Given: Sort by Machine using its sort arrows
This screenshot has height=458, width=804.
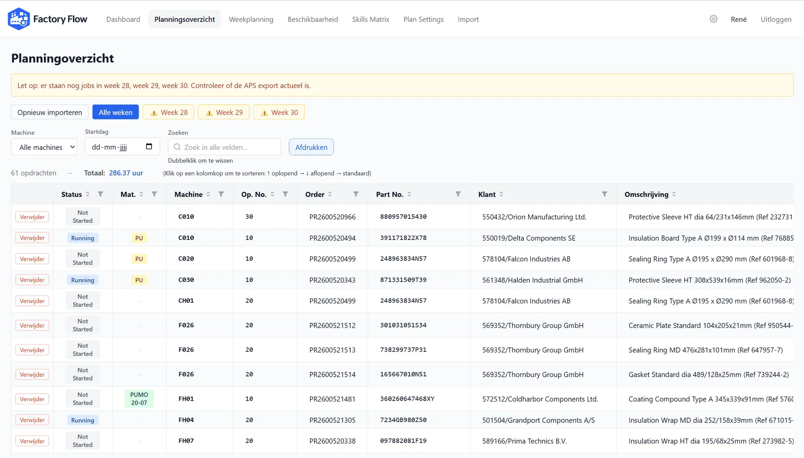Looking at the screenshot, I should pyautogui.click(x=208, y=194).
